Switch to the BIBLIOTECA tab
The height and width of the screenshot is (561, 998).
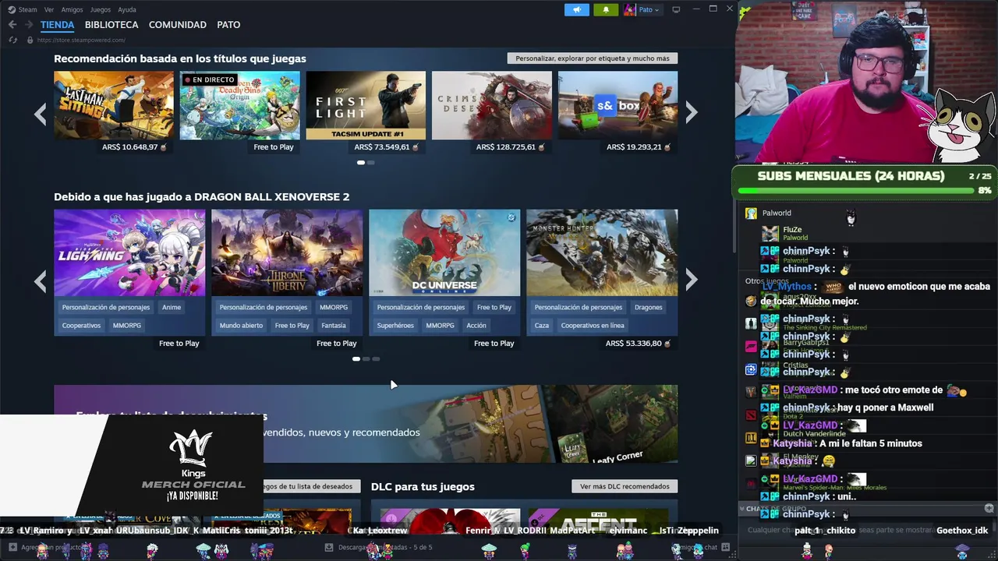[111, 25]
